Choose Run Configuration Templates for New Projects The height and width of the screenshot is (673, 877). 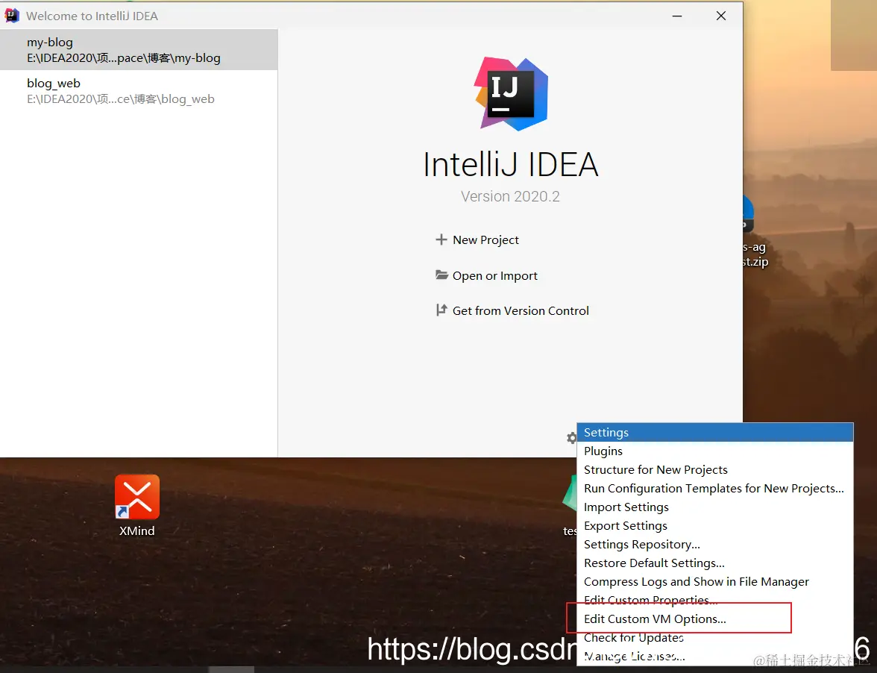[714, 489]
